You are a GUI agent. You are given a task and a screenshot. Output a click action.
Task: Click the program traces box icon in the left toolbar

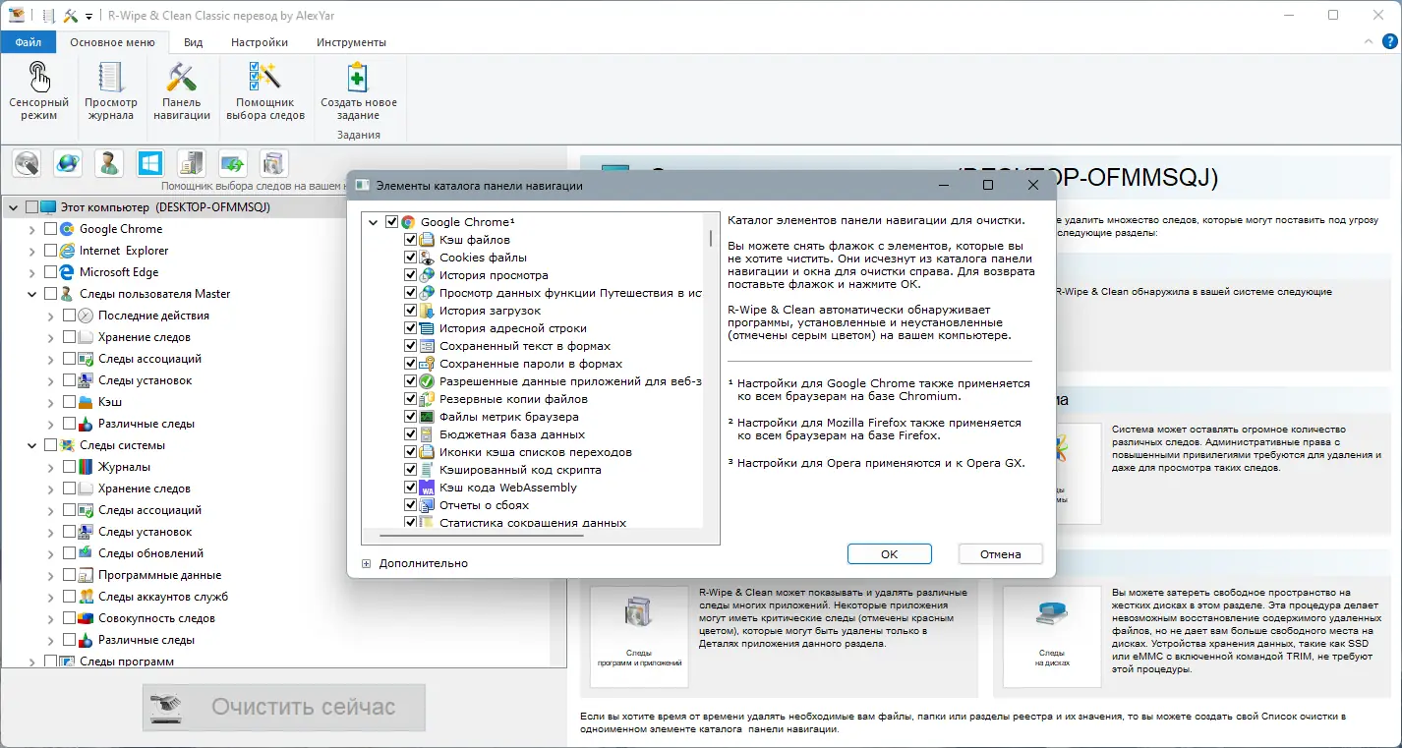[x=274, y=163]
